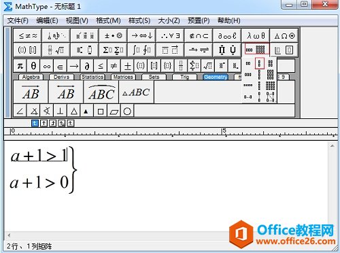This screenshot has height=253, width=340.
Task: Insert the curly braces template
Action: pyautogui.click(x=167, y=66)
